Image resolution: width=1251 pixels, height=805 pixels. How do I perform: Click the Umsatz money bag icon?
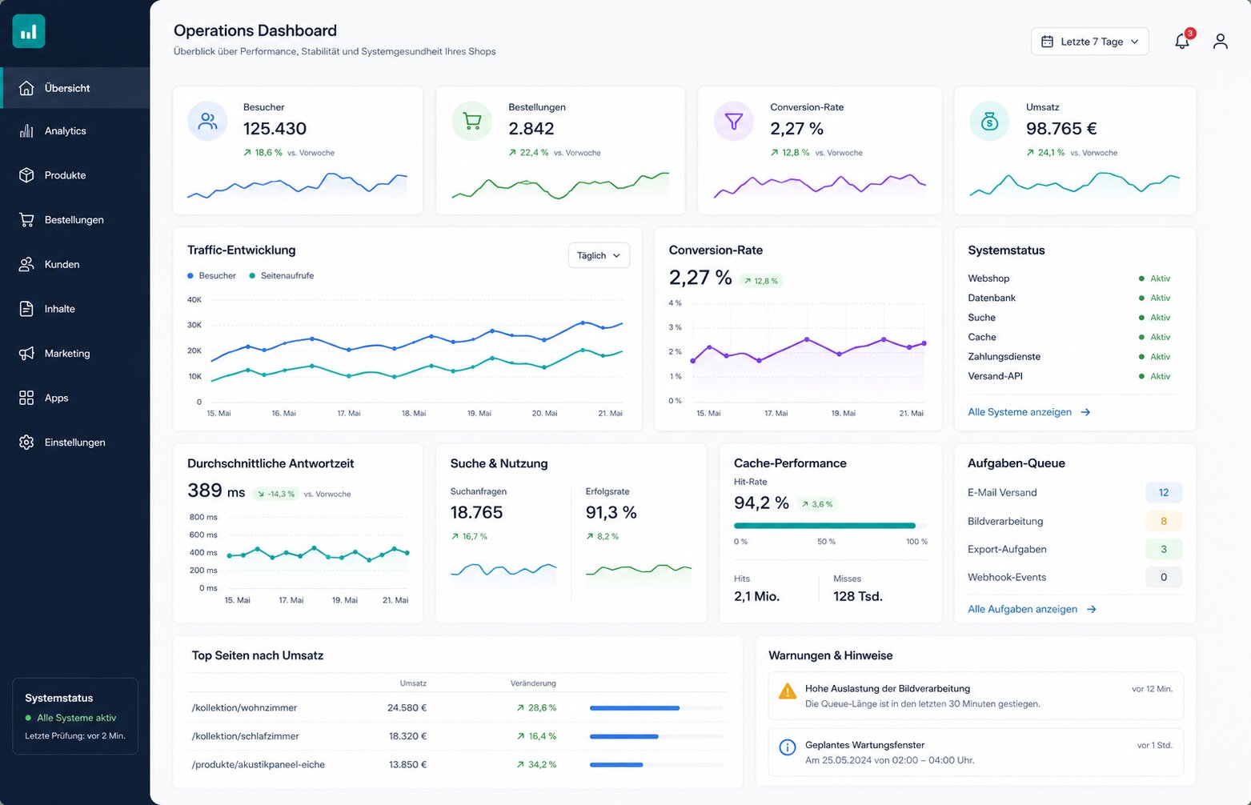990,122
